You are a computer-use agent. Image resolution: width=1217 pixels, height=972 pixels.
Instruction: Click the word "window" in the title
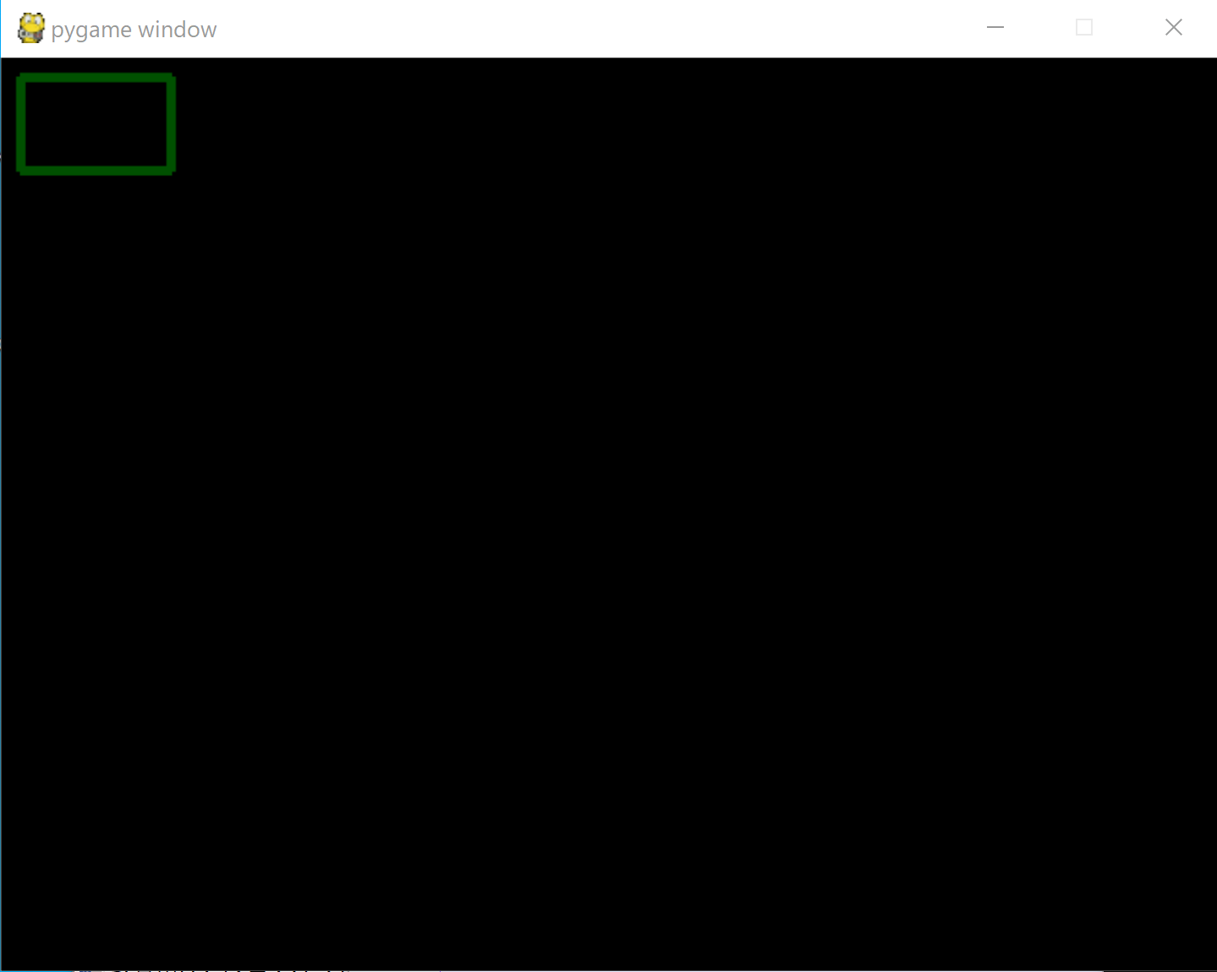(x=178, y=29)
